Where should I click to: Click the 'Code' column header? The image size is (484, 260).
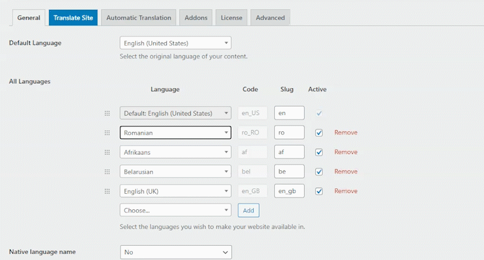[x=250, y=89]
